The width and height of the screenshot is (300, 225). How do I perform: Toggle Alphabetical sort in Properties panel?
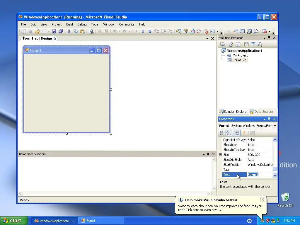(x=229, y=133)
